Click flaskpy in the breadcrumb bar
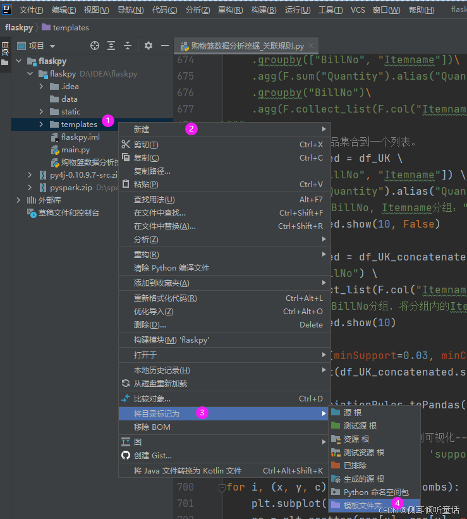Viewport: 467px width, 519px height. point(19,27)
